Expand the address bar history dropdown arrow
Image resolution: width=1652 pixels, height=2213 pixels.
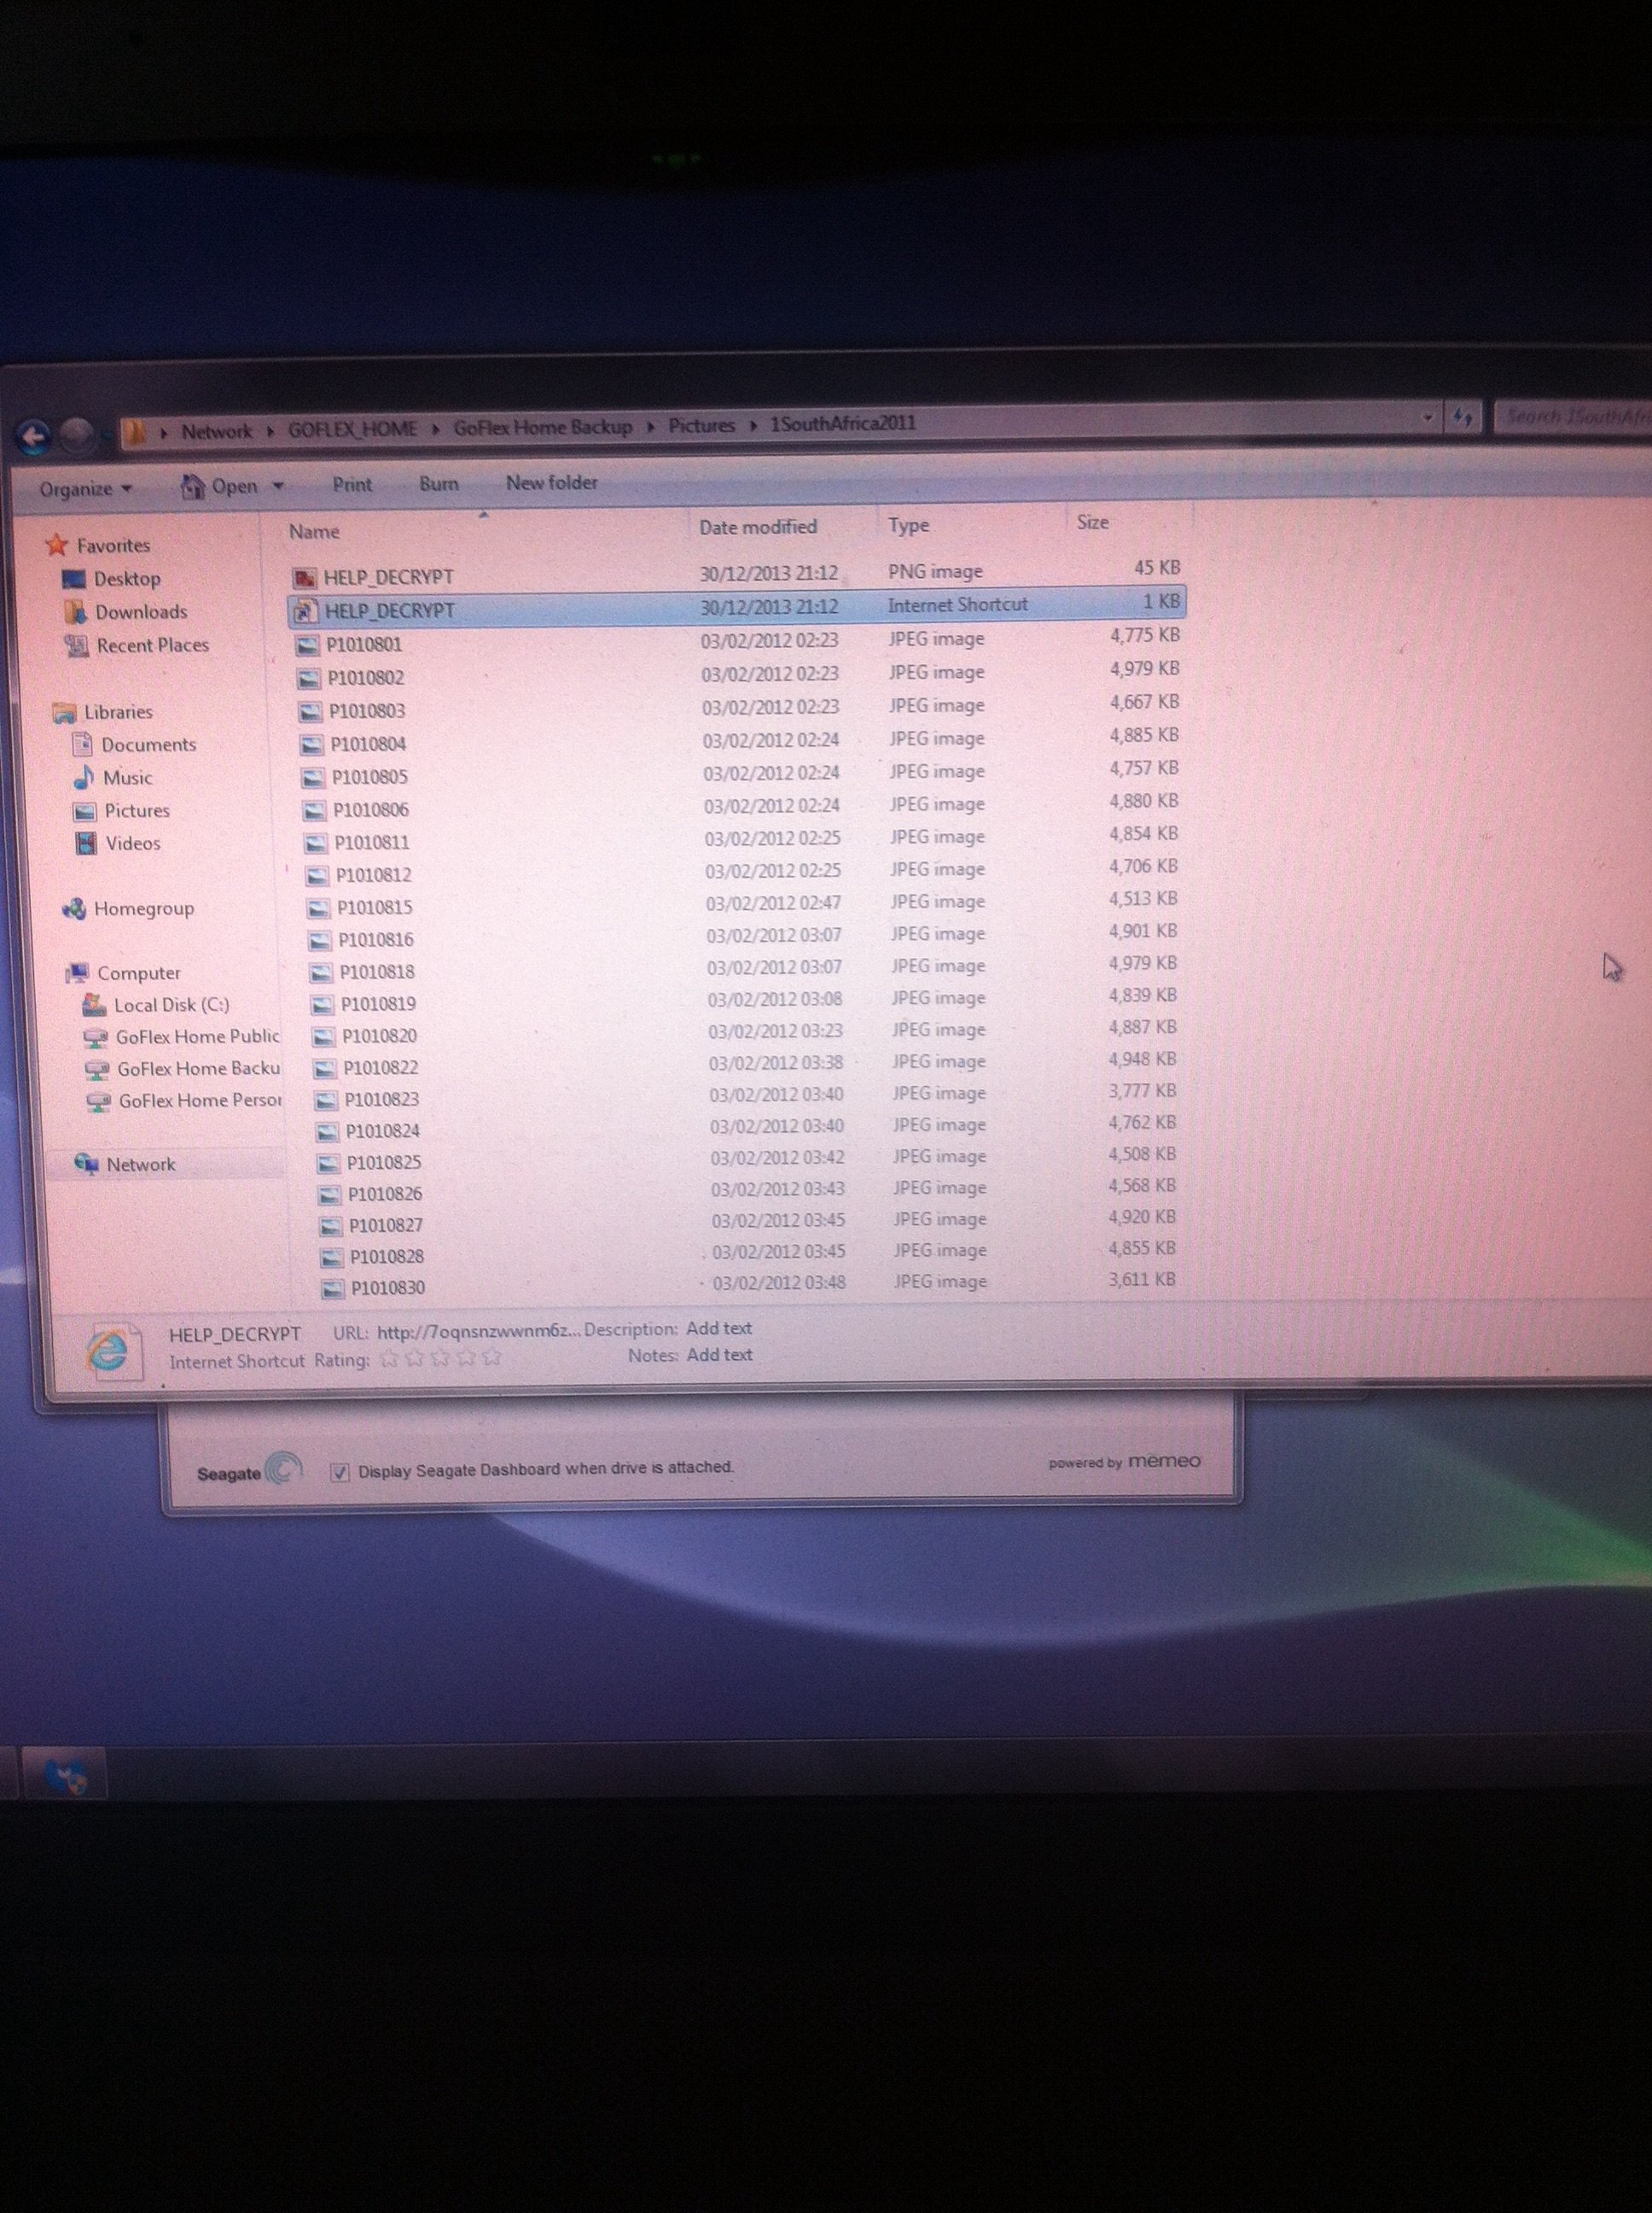(x=1427, y=418)
